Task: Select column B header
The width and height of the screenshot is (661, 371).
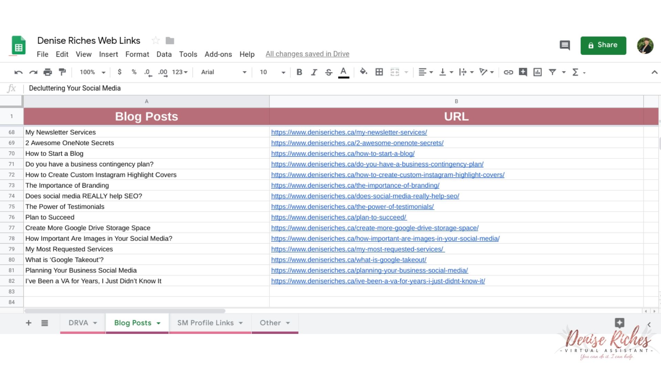Action: (456, 101)
